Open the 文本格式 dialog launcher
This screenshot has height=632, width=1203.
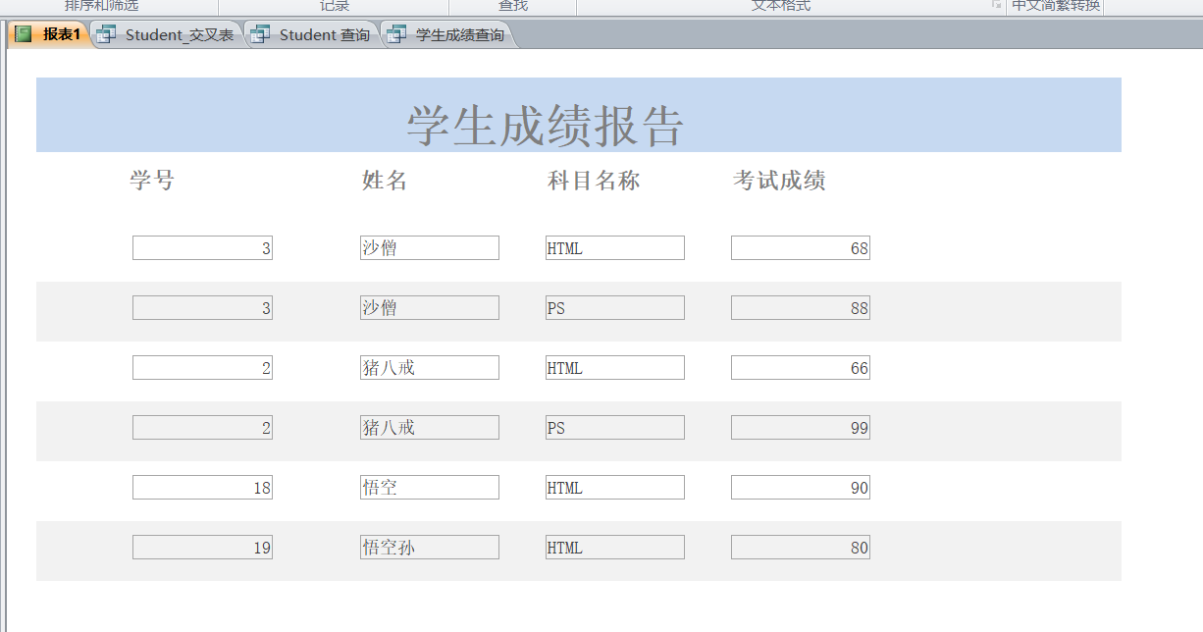tap(996, 6)
